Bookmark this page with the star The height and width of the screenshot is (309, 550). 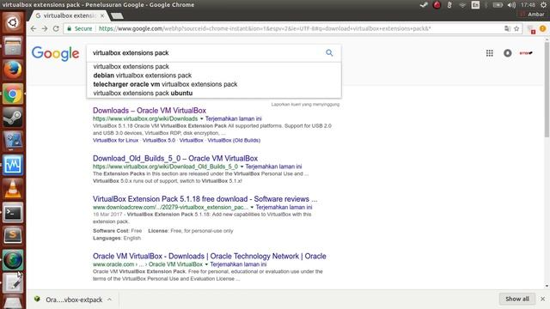click(516, 28)
